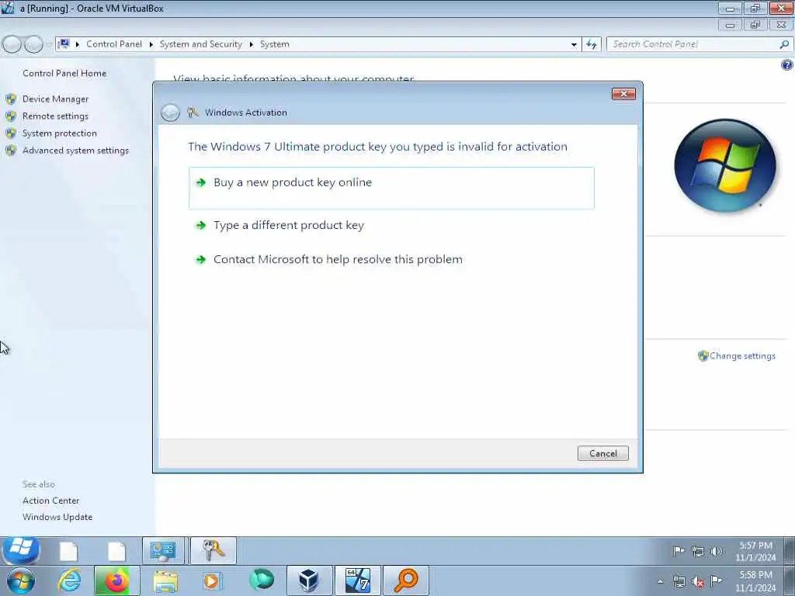Image resolution: width=795 pixels, height=596 pixels.
Task: Show hidden icons in host tray
Action: (660, 582)
